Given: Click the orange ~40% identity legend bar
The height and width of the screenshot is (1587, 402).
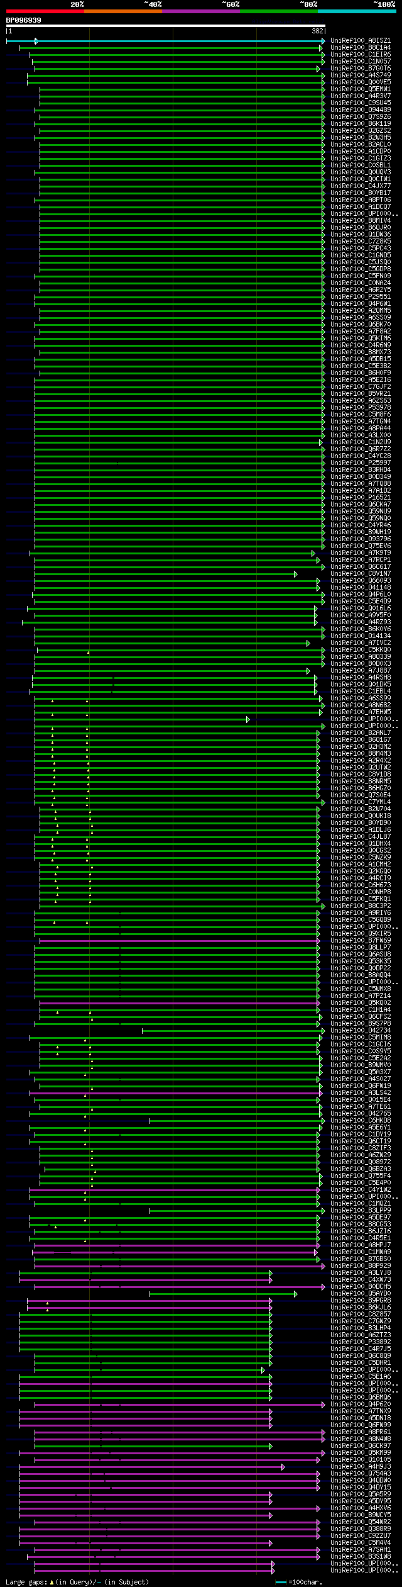Looking at the screenshot, I should 123,11.
